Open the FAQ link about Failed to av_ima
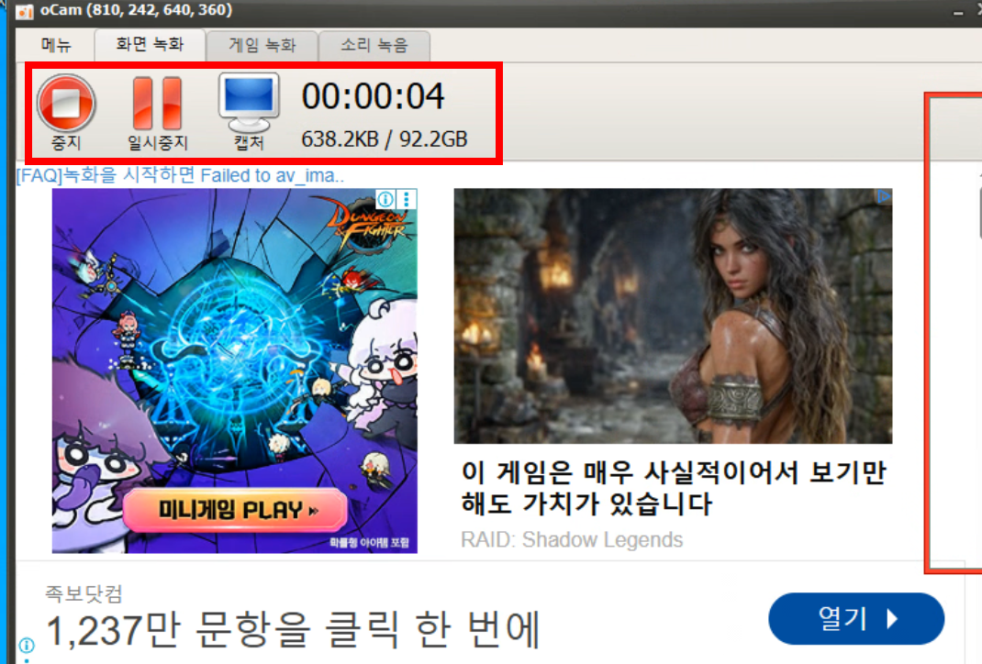982x664 pixels. 181,175
